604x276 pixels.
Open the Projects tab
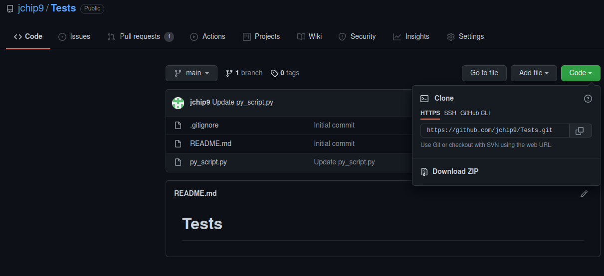click(x=261, y=36)
